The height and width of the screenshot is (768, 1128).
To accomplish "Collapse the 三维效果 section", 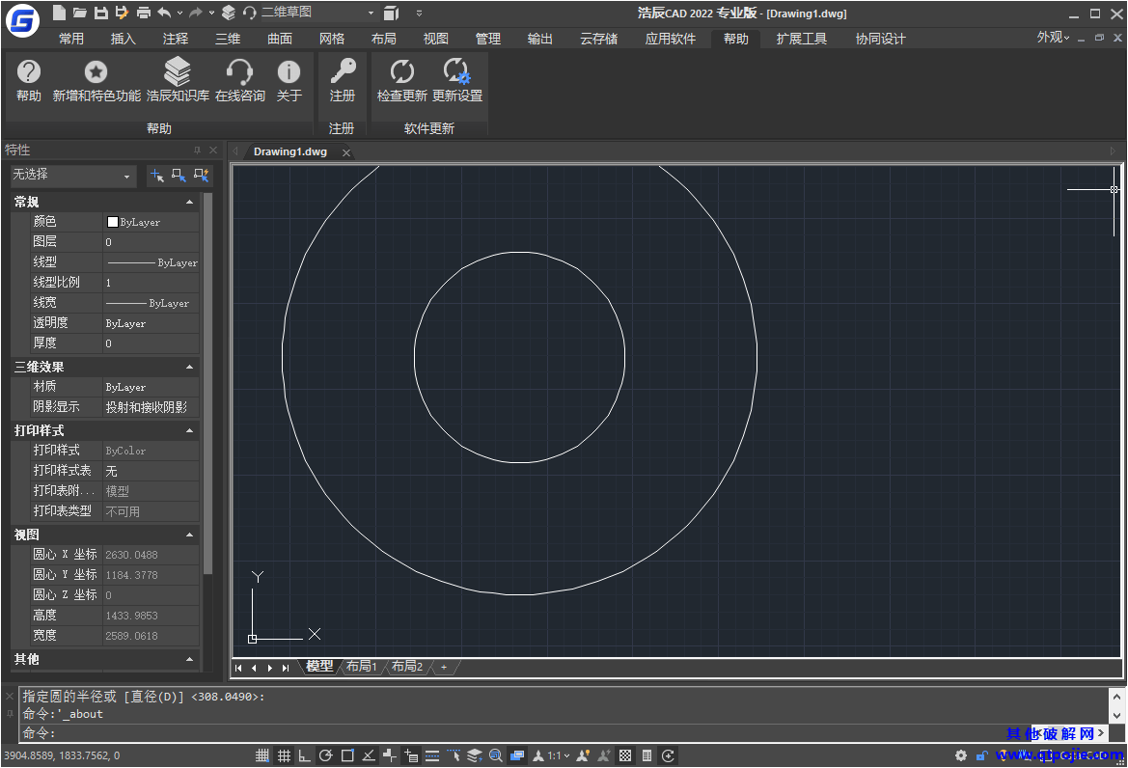I will pyautogui.click(x=189, y=367).
